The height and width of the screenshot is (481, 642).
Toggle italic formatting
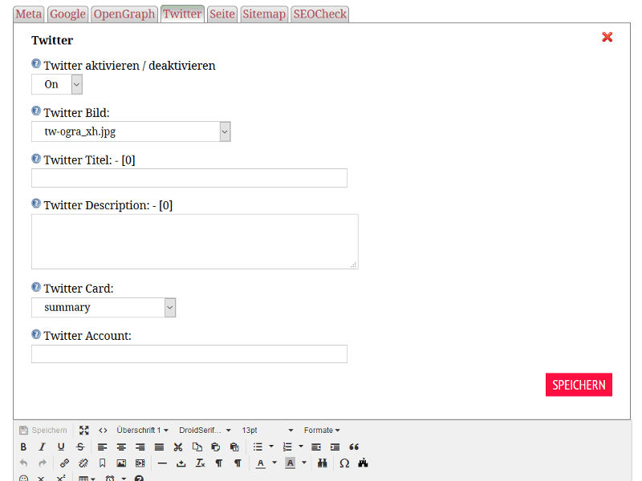point(43,447)
